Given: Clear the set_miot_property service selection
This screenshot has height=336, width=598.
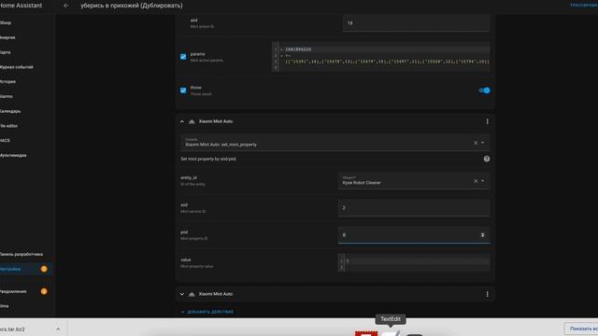Looking at the screenshot, I should coord(476,143).
